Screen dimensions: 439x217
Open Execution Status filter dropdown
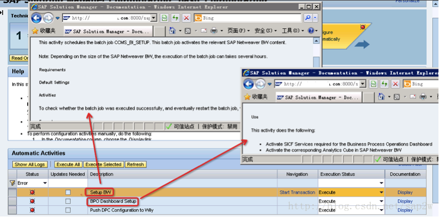pos(381,183)
